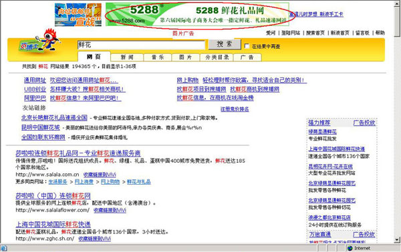Open the 通用网址 sponsored link
The height and width of the screenshot is (252, 401).
pos(35,81)
